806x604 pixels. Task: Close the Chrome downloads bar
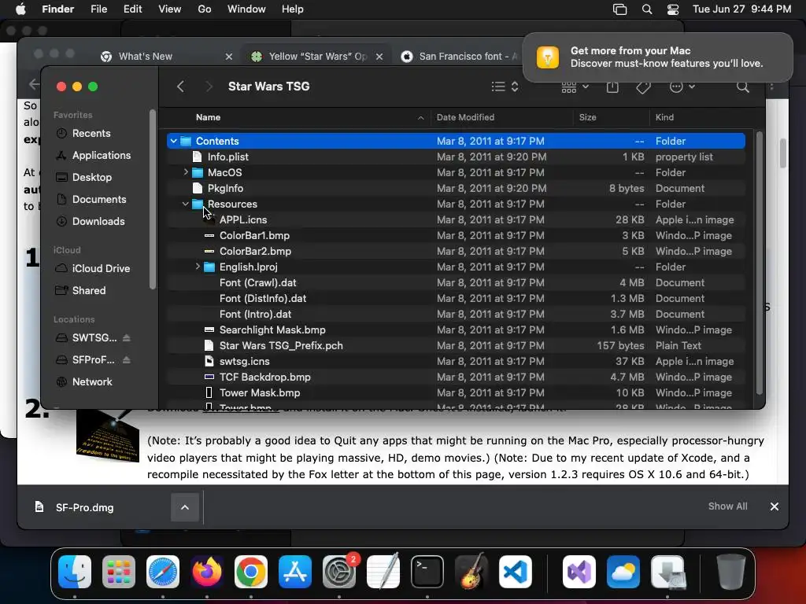(775, 506)
